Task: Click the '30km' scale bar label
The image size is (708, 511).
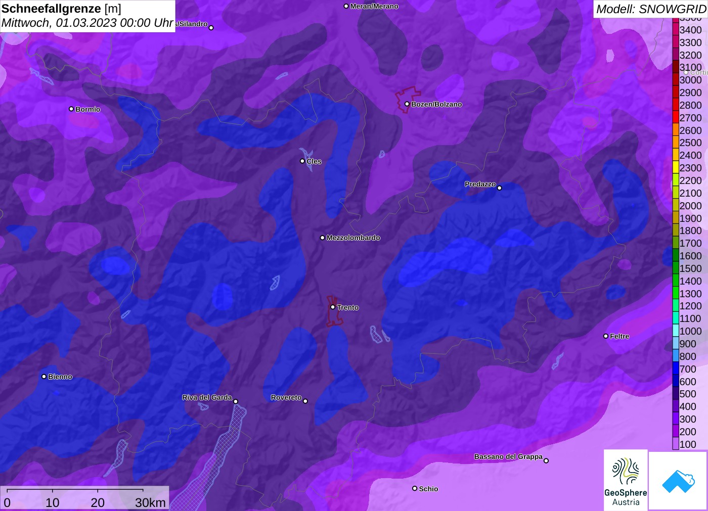Action: coord(150,503)
